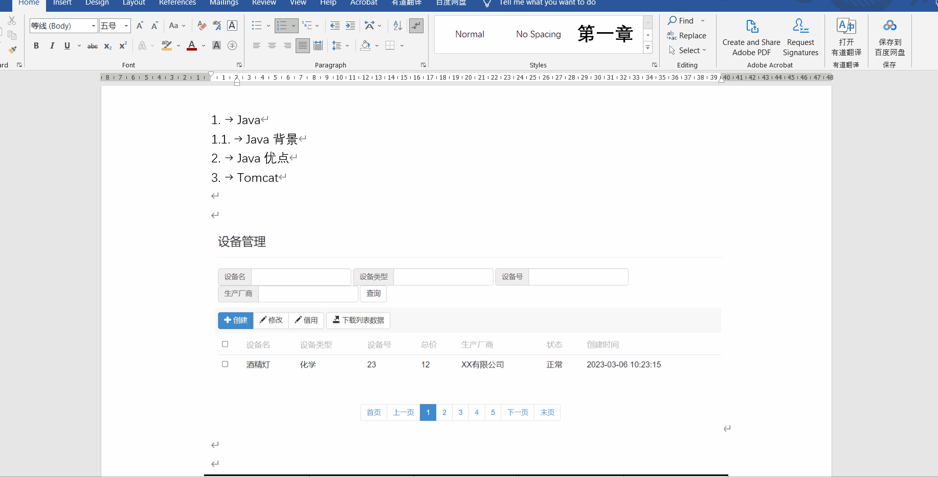This screenshot has width=938, height=477.
Task: Decrease paragraph indent
Action: (335, 26)
